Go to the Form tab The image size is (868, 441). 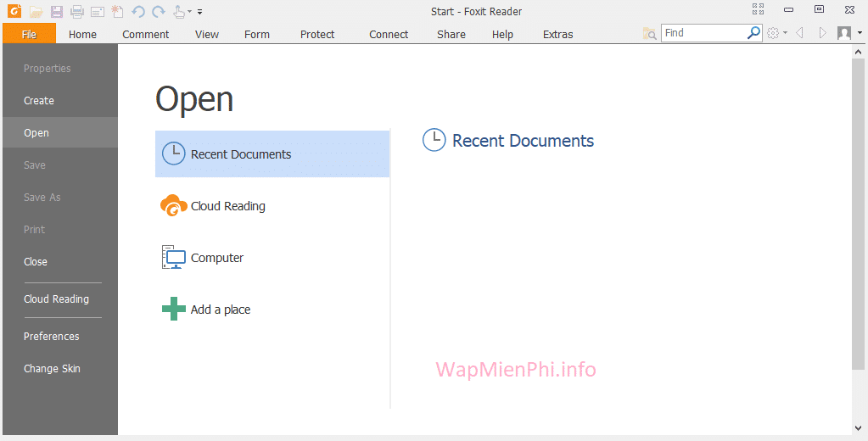pos(257,34)
